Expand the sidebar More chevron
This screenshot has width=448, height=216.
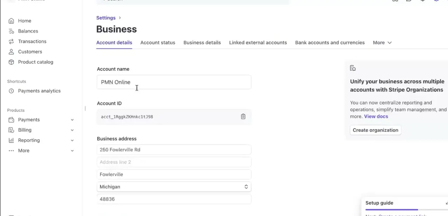(72, 151)
